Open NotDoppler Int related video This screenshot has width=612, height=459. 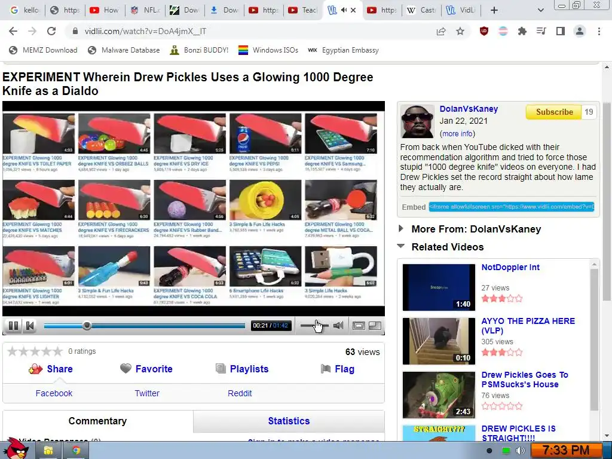tap(510, 267)
